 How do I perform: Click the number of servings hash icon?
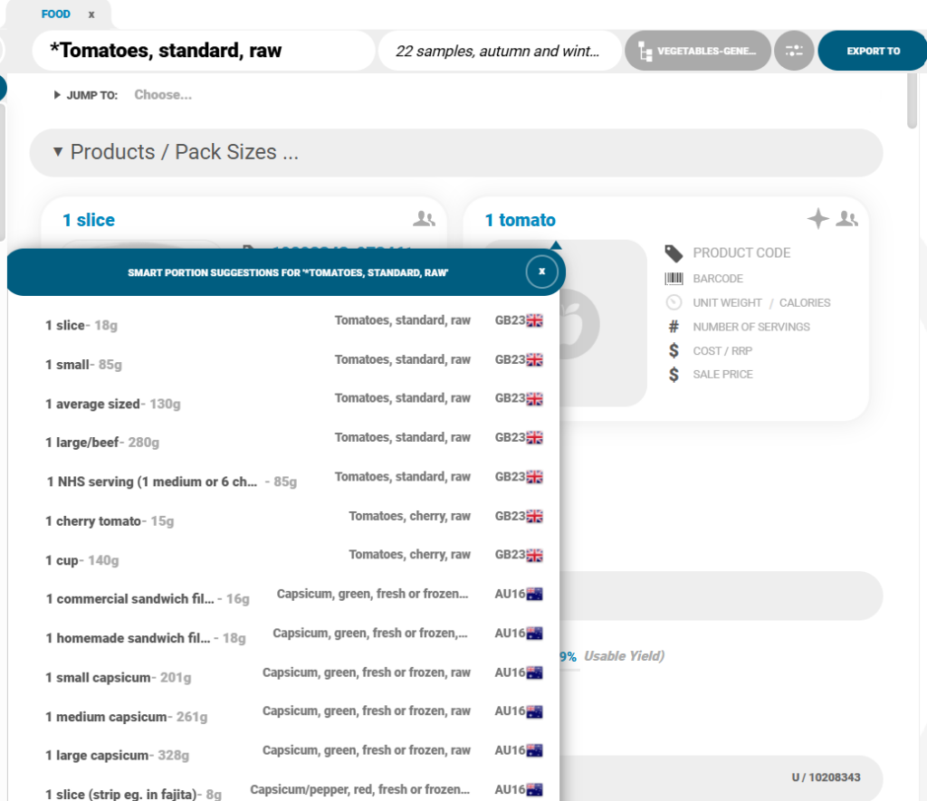point(674,327)
